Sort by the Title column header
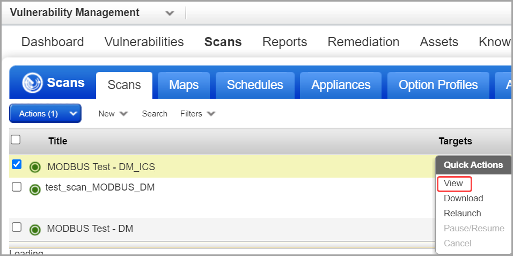 tap(57, 141)
